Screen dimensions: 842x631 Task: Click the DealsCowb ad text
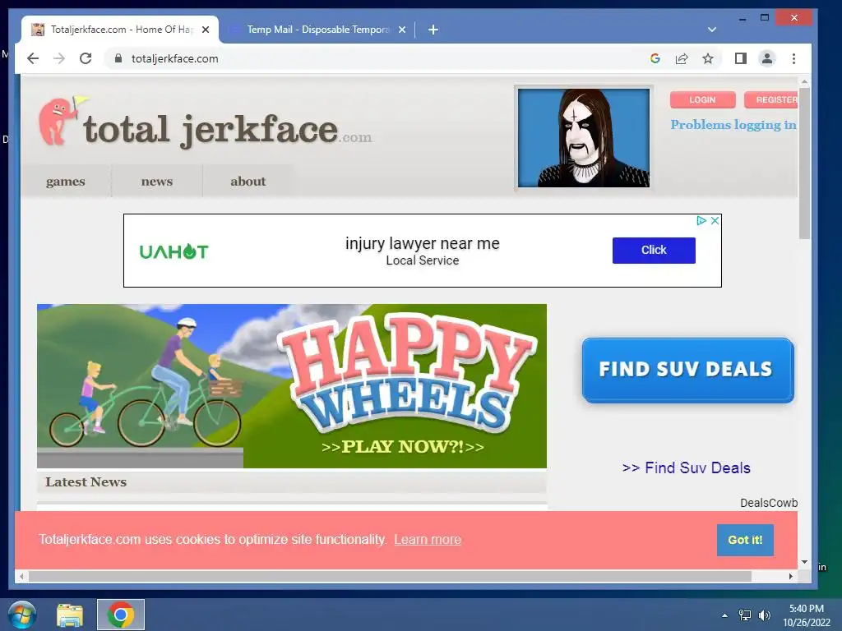pos(769,503)
